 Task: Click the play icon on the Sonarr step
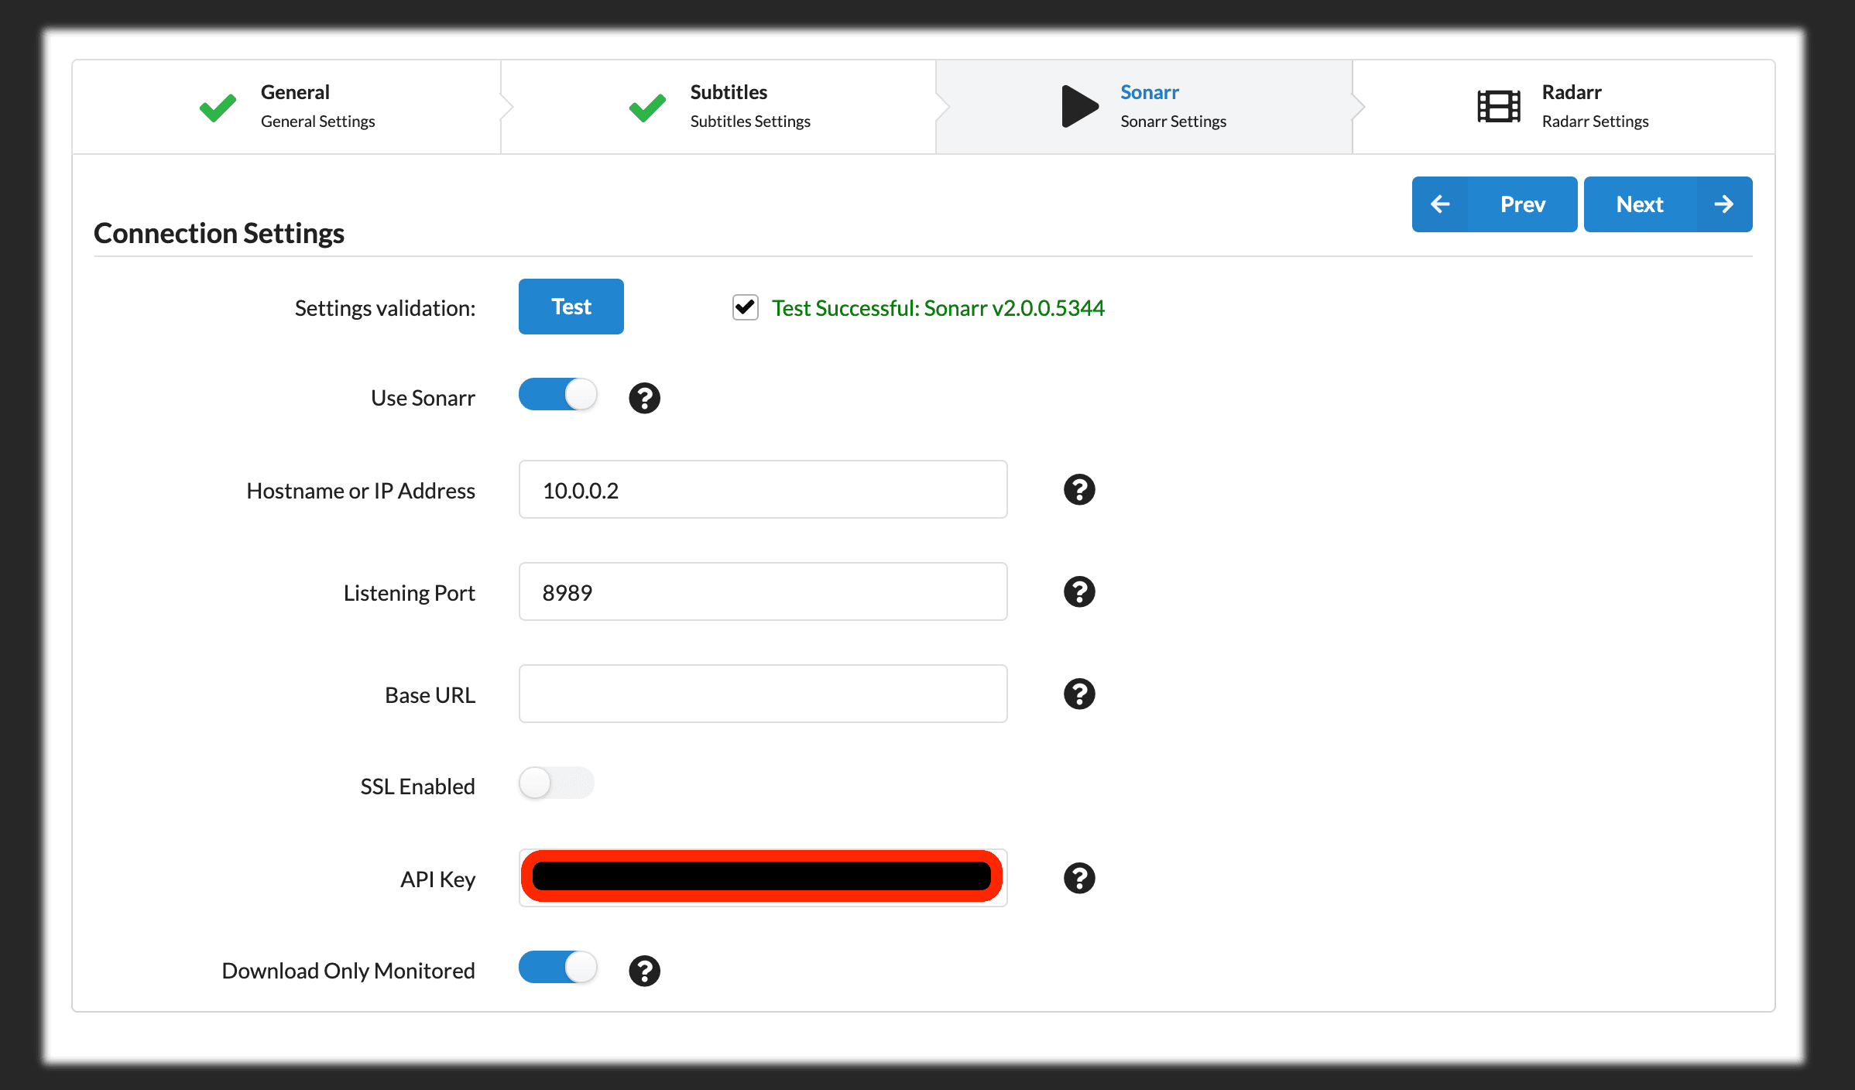click(1079, 106)
